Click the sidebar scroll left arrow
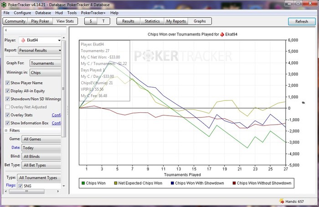This screenshot has width=319, height=207. 5,192
